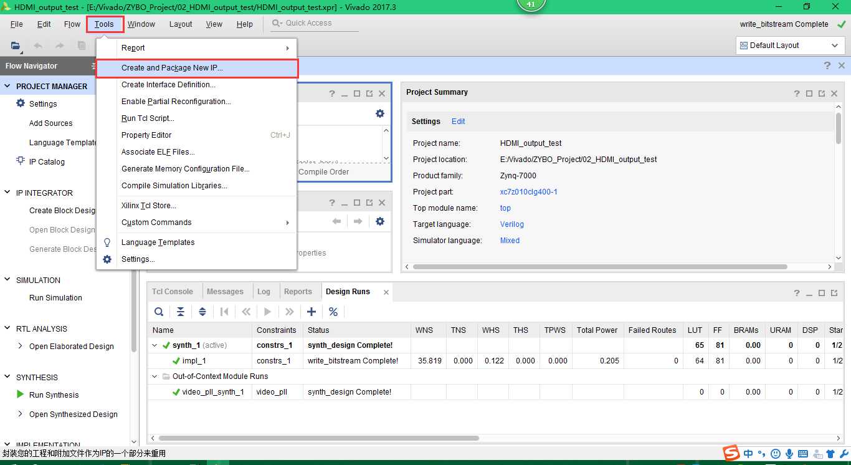The image size is (851, 465).
Task: Choose Run Tcl Script
Action: (x=197, y=118)
